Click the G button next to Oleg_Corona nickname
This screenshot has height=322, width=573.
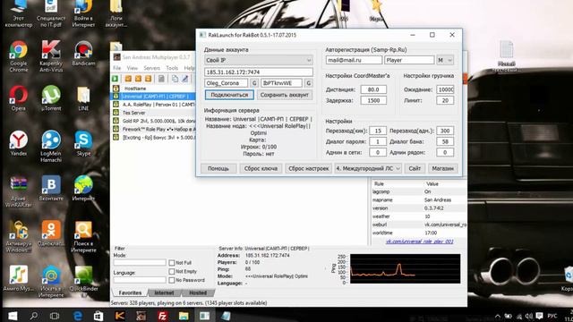click(254, 83)
